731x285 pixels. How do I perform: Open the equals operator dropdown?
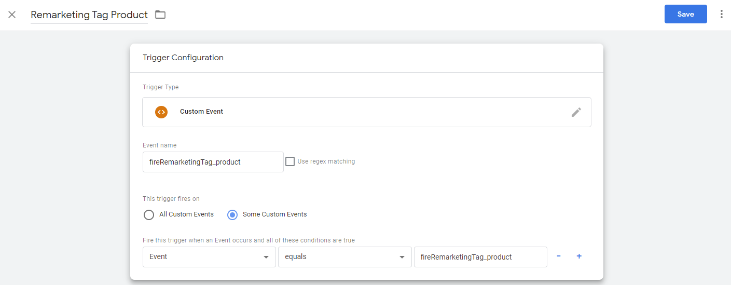344,257
